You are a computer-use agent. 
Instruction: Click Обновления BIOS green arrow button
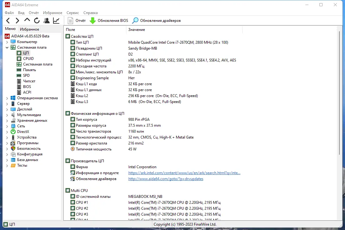[109, 21]
